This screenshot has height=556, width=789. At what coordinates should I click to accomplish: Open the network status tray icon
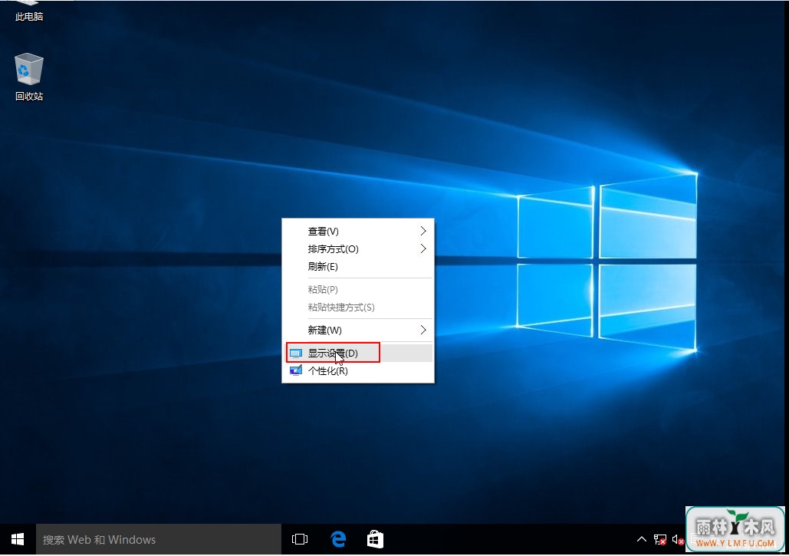659,540
